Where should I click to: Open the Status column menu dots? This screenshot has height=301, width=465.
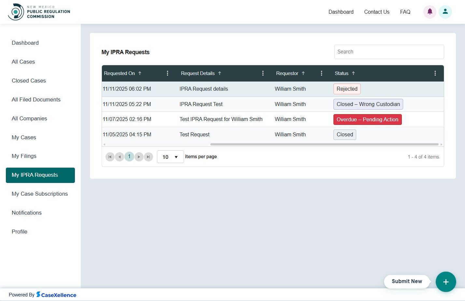(x=435, y=73)
